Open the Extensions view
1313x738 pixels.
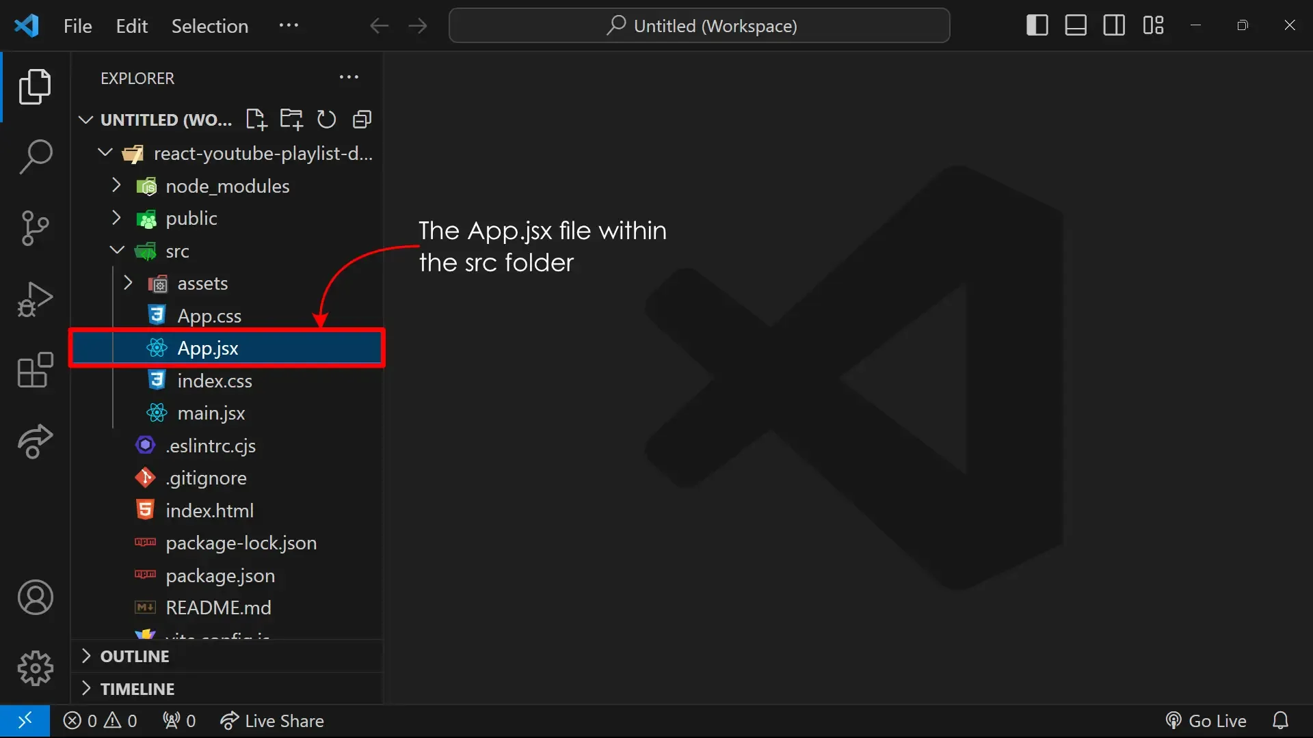[x=34, y=371]
